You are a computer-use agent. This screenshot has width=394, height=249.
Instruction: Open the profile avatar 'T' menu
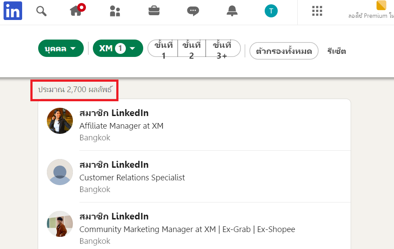pyautogui.click(x=271, y=11)
